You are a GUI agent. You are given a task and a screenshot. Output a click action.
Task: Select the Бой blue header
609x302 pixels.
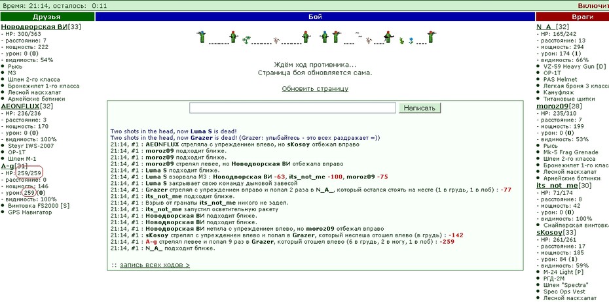pyautogui.click(x=315, y=17)
